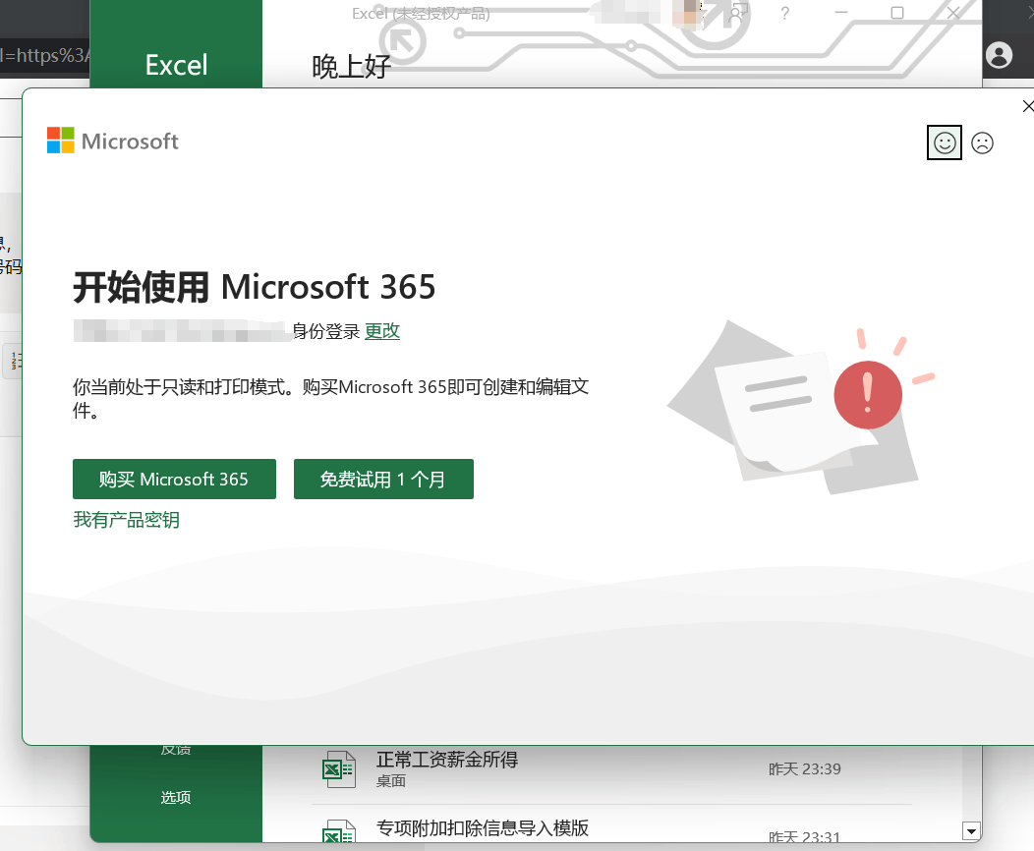
Task: Click the Excel file icon beside 正常工资薪金所得
Action: (339, 769)
